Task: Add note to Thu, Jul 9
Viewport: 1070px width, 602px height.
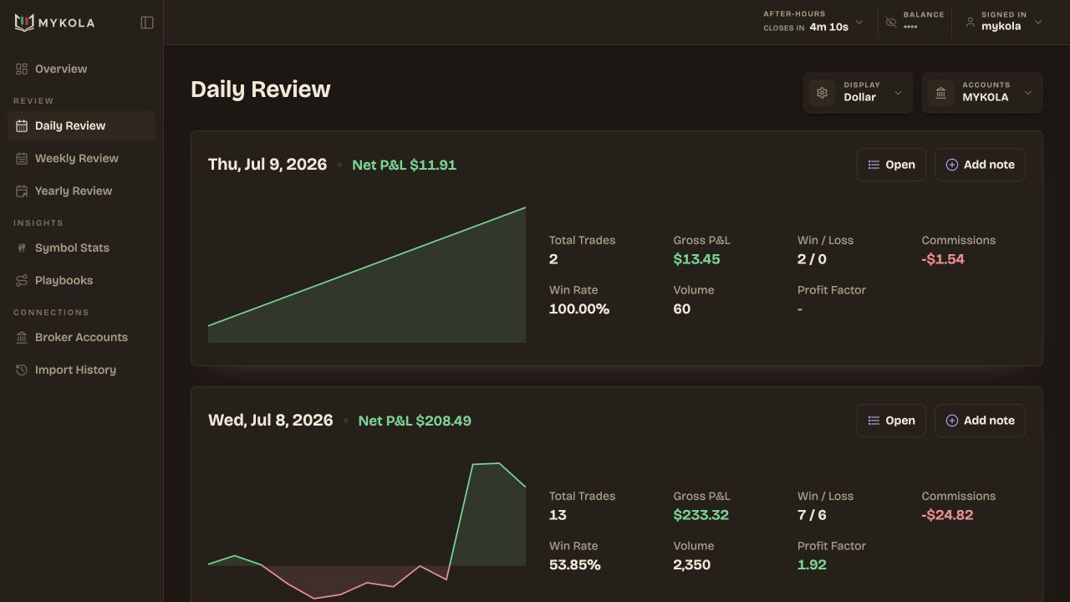Action: pyautogui.click(x=980, y=165)
